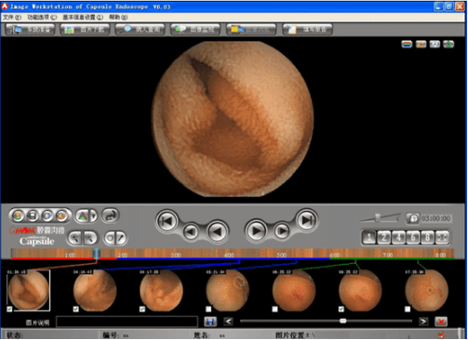
Task: Click the zoom in magnifier icon
Action: [74, 238]
